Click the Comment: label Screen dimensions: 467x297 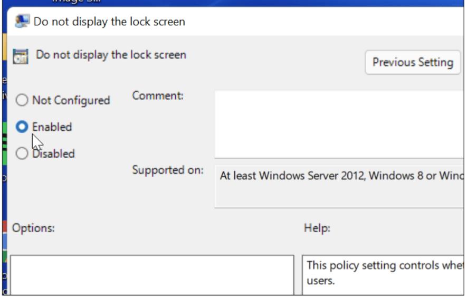[158, 96]
